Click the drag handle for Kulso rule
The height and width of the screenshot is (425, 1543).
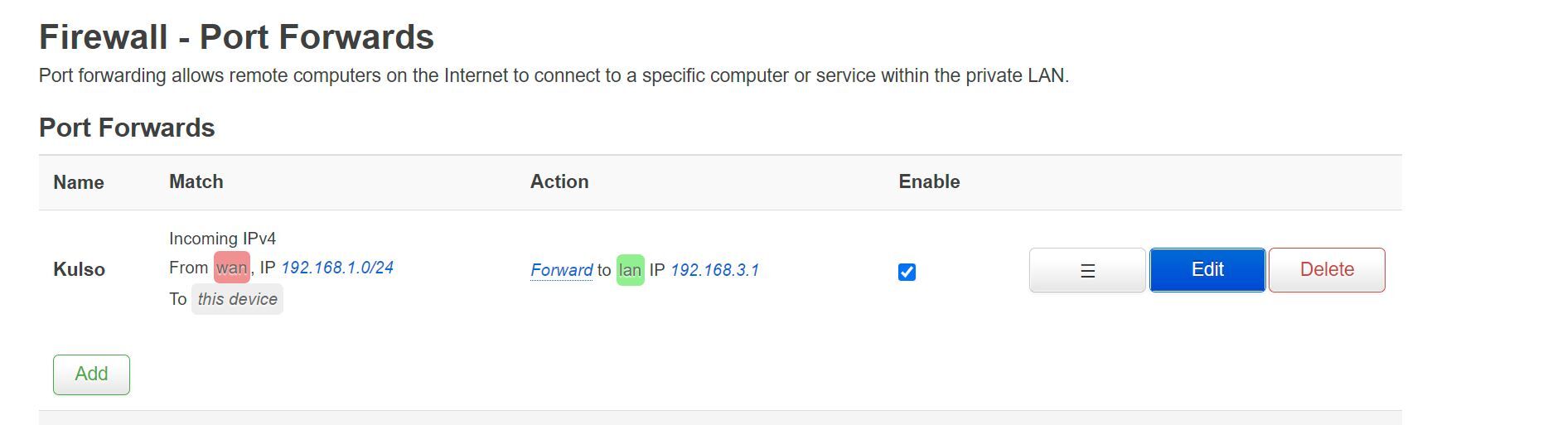pyautogui.click(x=1087, y=270)
